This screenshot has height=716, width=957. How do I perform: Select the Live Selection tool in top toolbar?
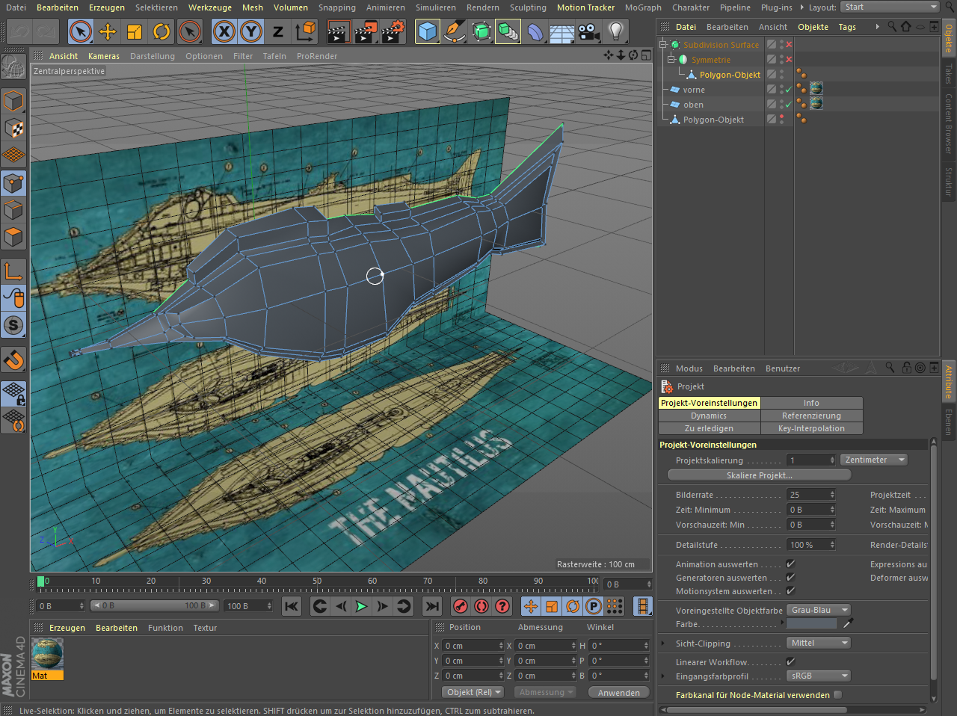pyautogui.click(x=81, y=32)
